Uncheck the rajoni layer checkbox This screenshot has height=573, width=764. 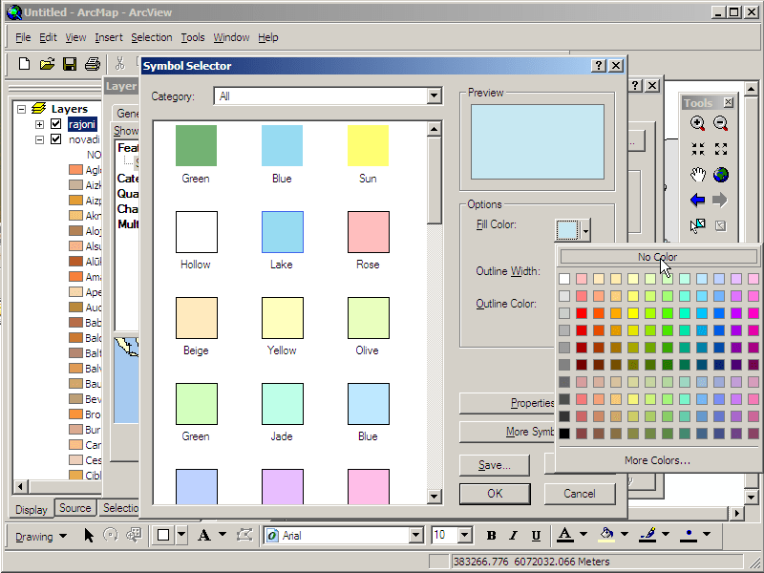(x=55, y=124)
